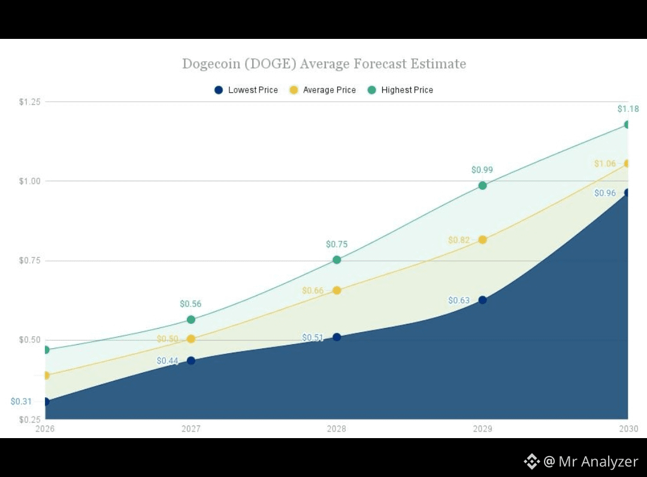Select the Highest Price legend label
The width and height of the screenshot is (647, 477).
coord(407,90)
